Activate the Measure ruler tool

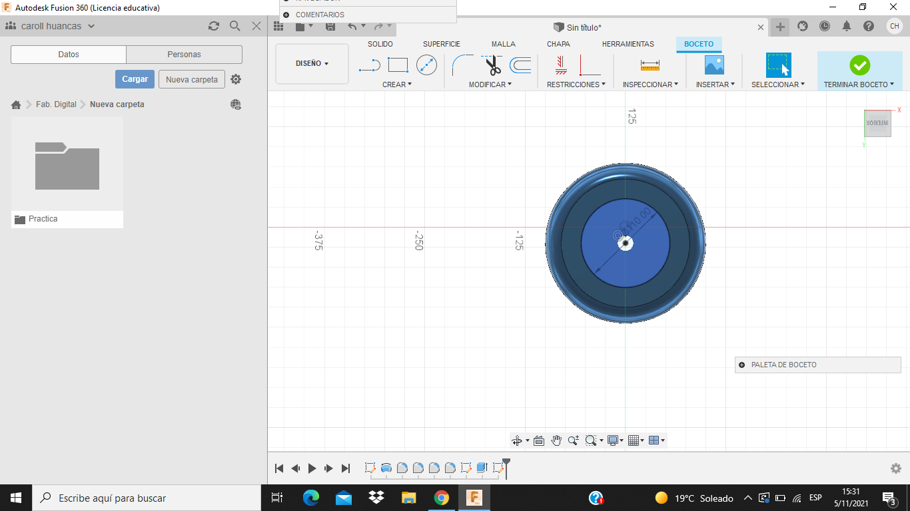click(x=650, y=65)
